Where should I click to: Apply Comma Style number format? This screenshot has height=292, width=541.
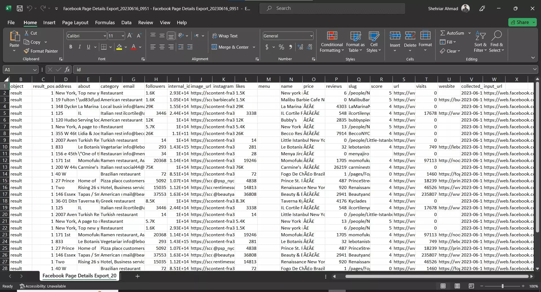(x=291, y=47)
